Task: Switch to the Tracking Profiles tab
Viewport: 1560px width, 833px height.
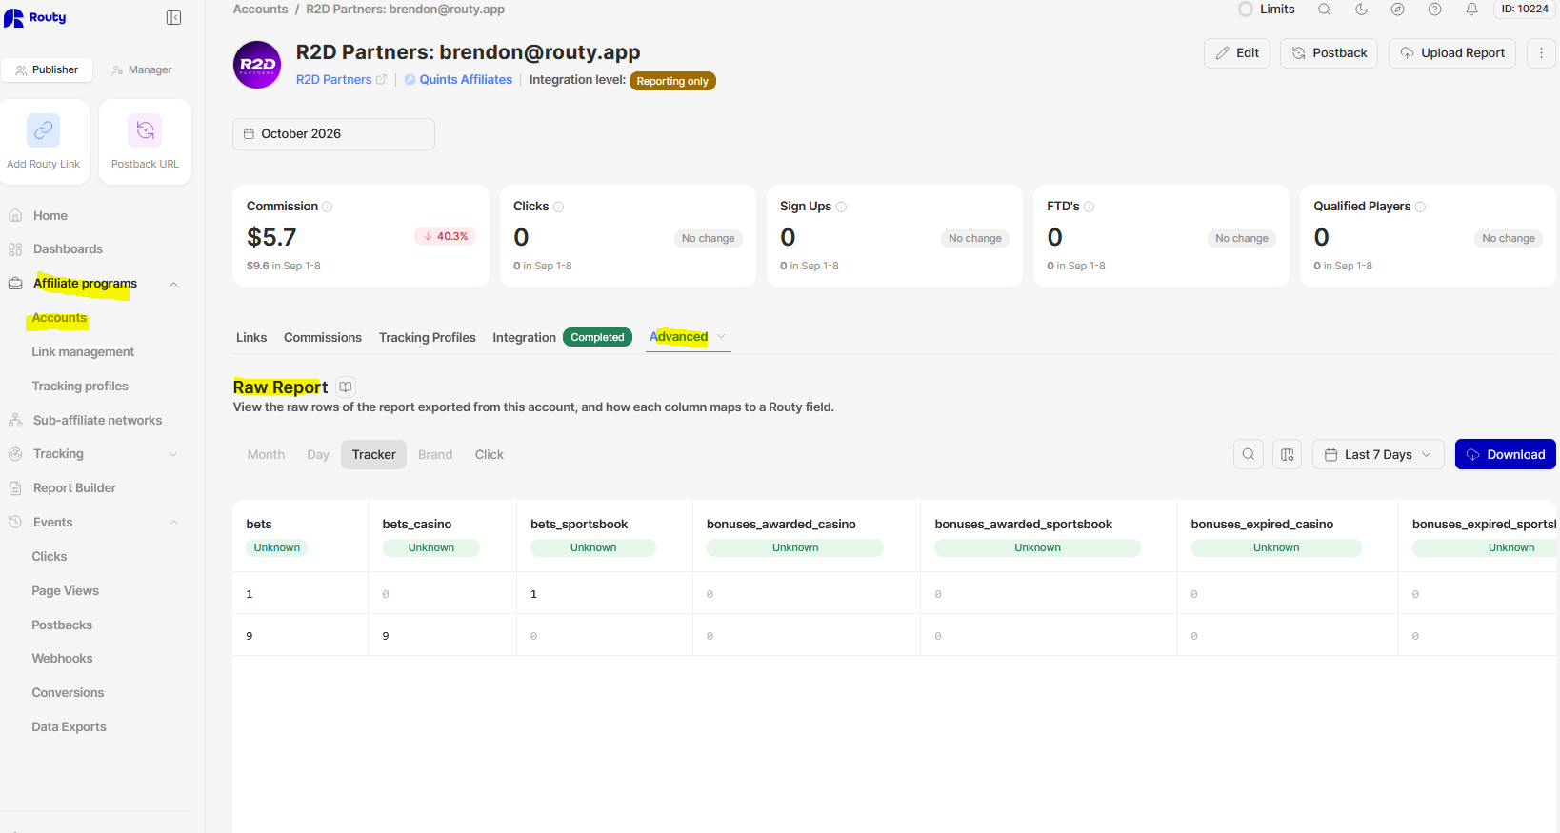Action: point(428,338)
